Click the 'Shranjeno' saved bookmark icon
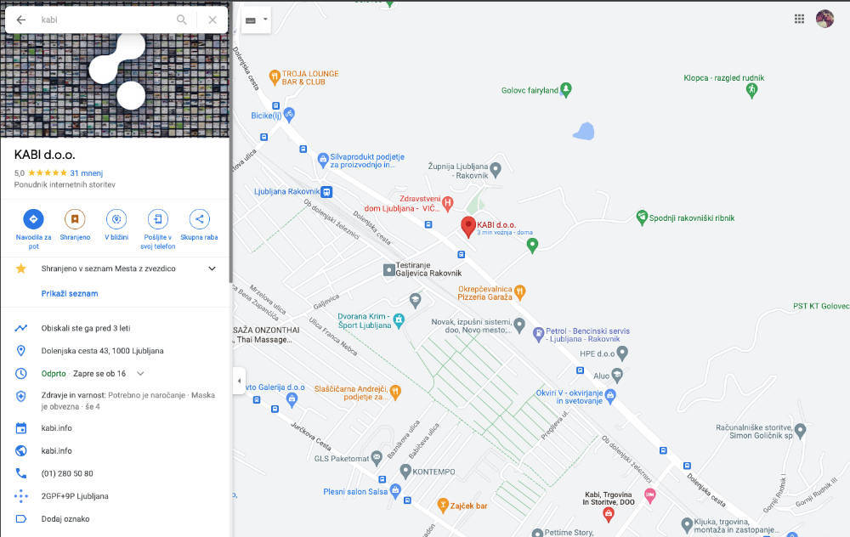The height and width of the screenshot is (537, 850). 75,219
